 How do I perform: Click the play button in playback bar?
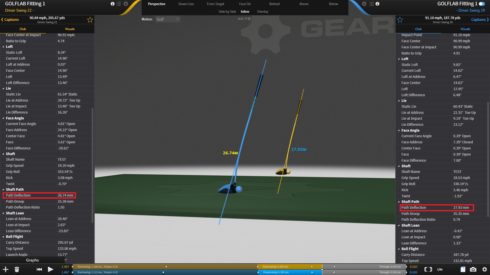pos(51,269)
